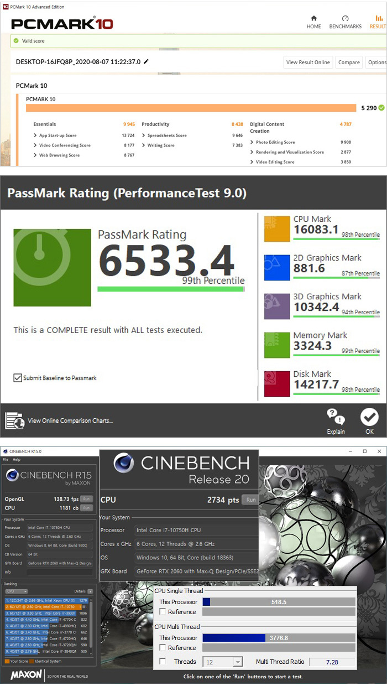This screenshot has width=387, height=686.
Task: Select ranking row Core i7-4770K
Action: pos(46,620)
